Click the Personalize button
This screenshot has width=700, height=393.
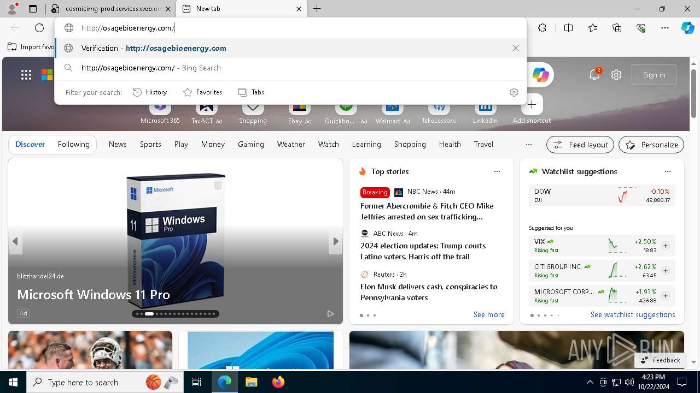click(651, 145)
